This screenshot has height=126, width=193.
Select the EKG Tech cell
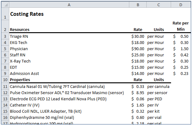(x=69, y=42)
